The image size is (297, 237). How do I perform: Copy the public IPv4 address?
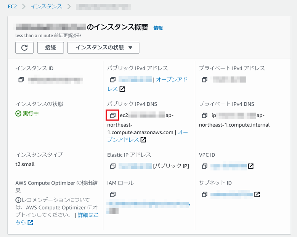pos(113,80)
